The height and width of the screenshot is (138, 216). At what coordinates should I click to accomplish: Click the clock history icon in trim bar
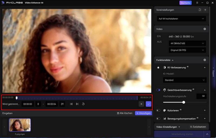click(83, 104)
